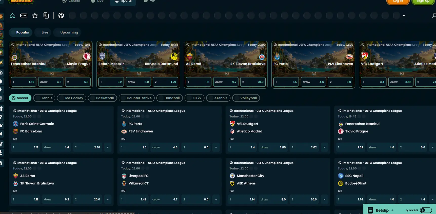Bet on draw 4.4 for PSG vs Barcelona
The image size is (436, 214).
click(56, 147)
